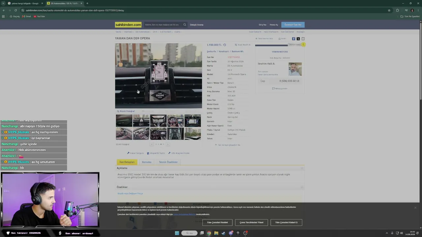
Task: Select first photo thumbnail in the gallery
Action: [x=124, y=121]
